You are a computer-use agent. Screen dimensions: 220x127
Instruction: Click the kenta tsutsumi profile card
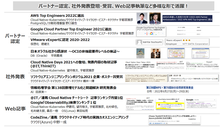point(149,42)
